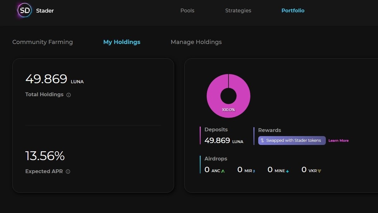Show info for Total Holdings

69,95
